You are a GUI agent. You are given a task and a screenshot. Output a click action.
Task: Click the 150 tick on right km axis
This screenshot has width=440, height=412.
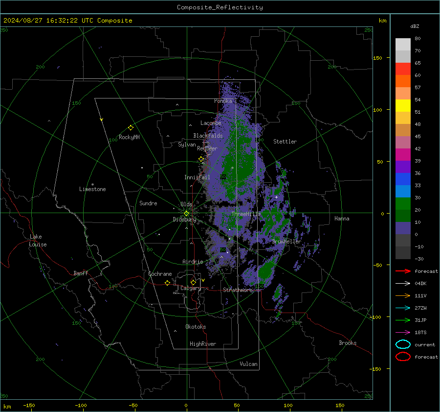[x=378, y=58]
